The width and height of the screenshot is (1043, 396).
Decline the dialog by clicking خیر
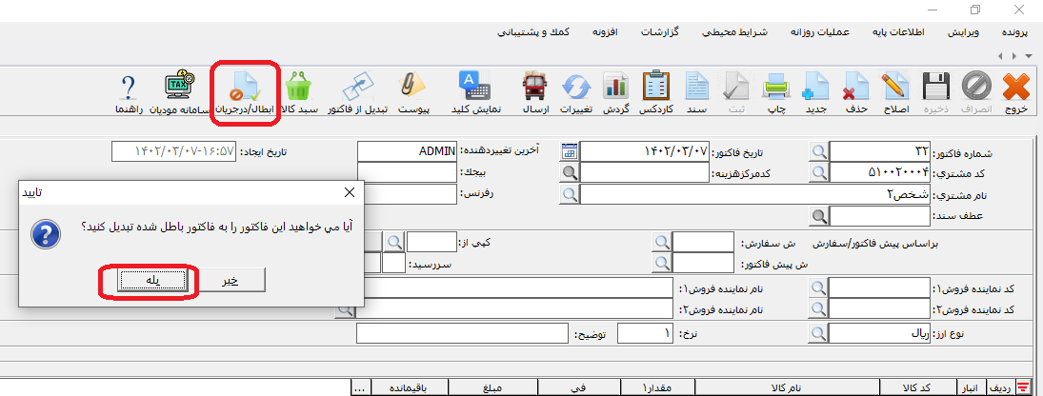click(x=231, y=281)
